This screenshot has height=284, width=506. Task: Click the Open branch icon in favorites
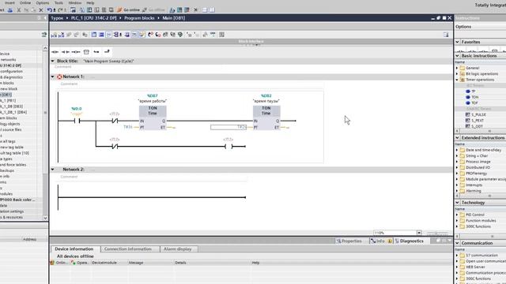96,51
